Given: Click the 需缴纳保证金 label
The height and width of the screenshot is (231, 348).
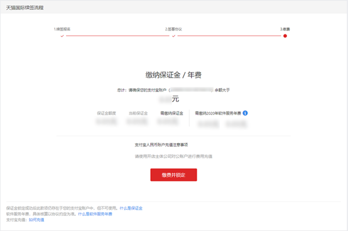Looking at the screenshot, I should coord(171,113).
